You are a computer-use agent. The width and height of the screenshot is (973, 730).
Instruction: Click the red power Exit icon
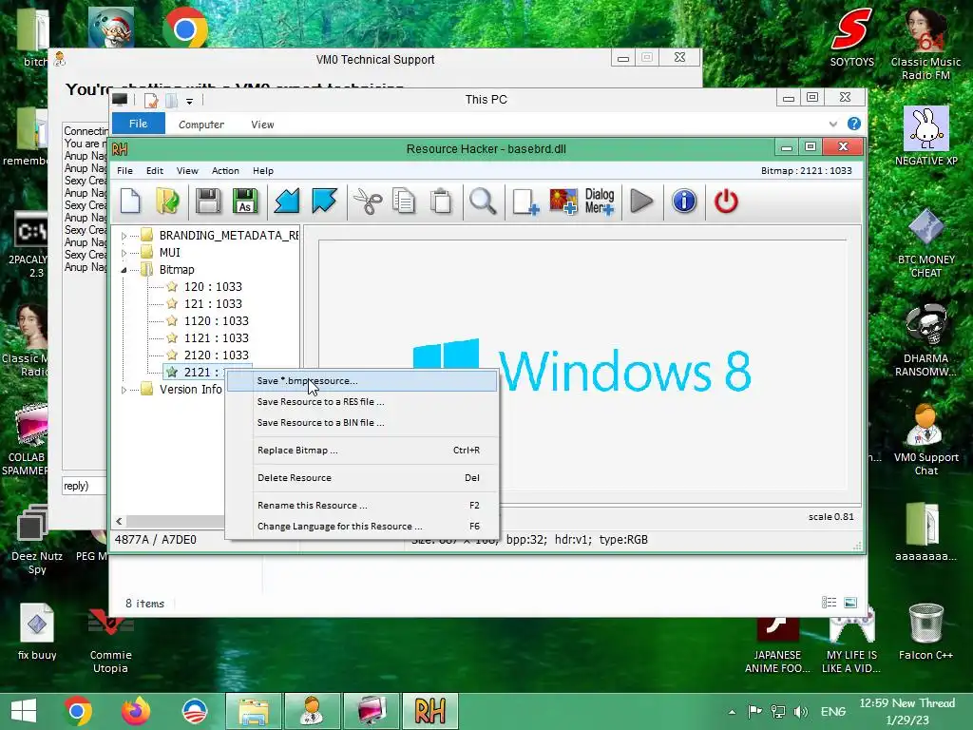coord(726,202)
